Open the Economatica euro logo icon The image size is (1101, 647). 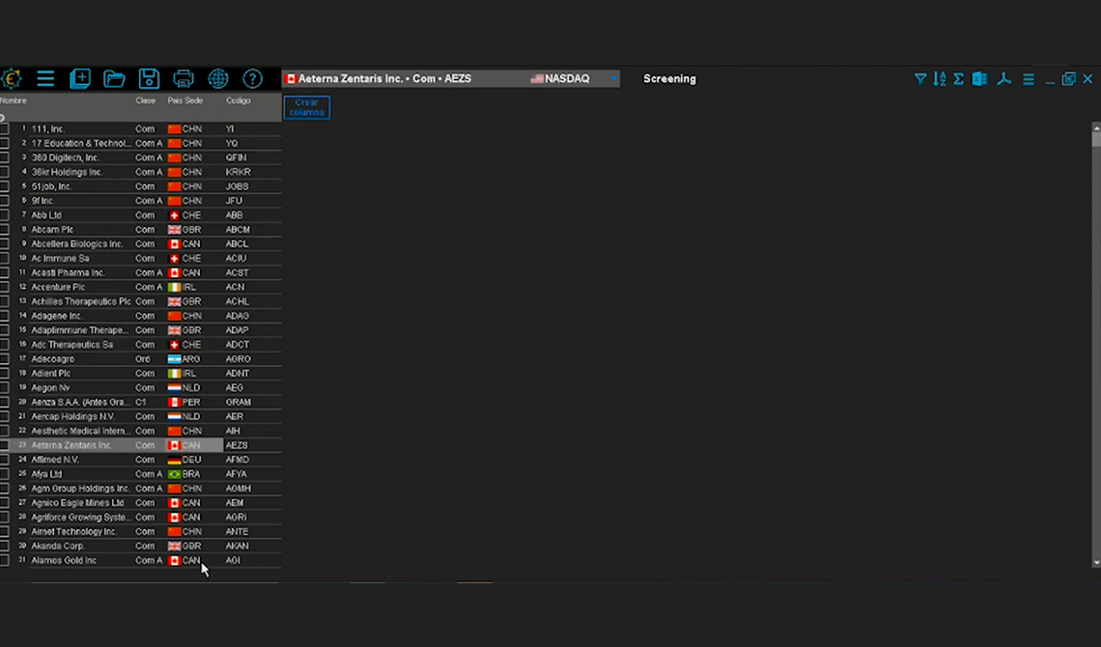click(12, 78)
